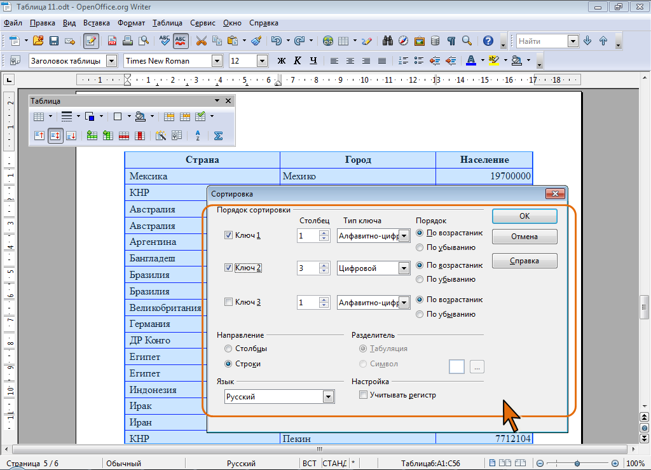
Task: Click zoom out minus in status bar
Action: pyautogui.click(x=540, y=463)
